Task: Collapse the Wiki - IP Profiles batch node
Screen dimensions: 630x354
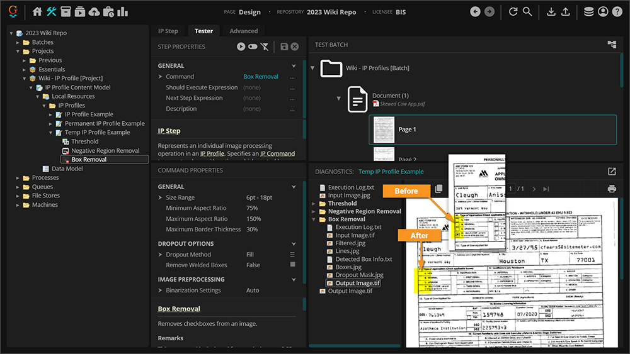Action: click(x=312, y=68)
